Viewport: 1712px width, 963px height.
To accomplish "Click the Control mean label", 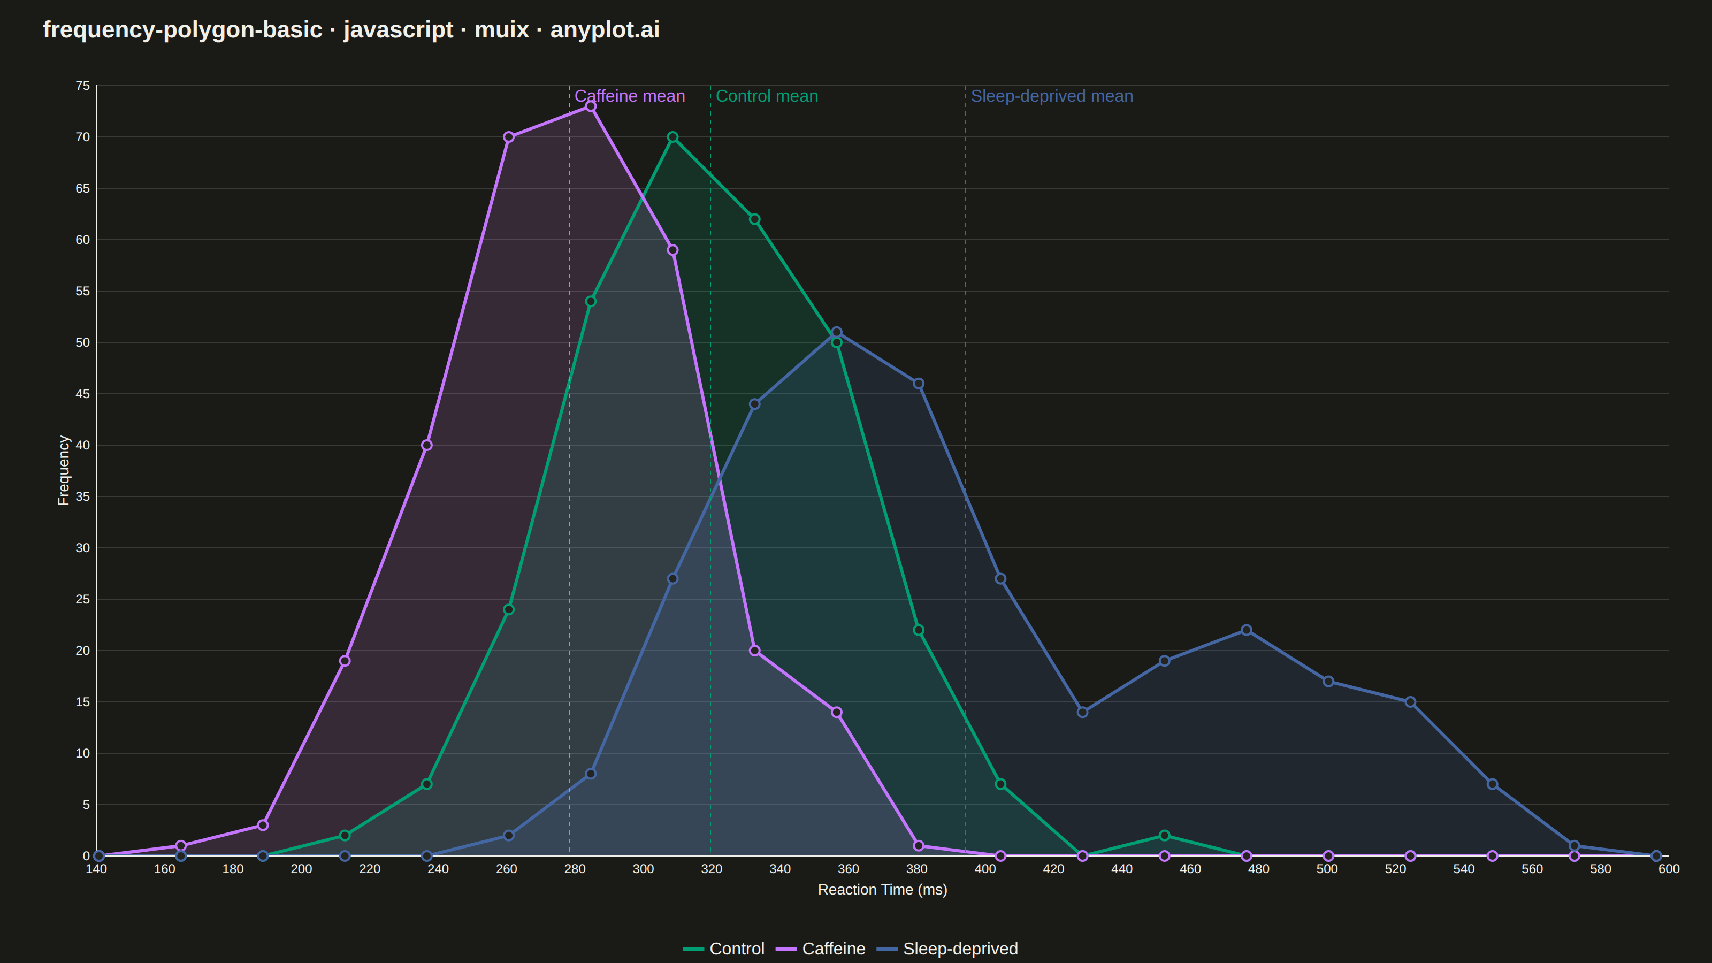I will pyautogui.click(x=767, y=96).
